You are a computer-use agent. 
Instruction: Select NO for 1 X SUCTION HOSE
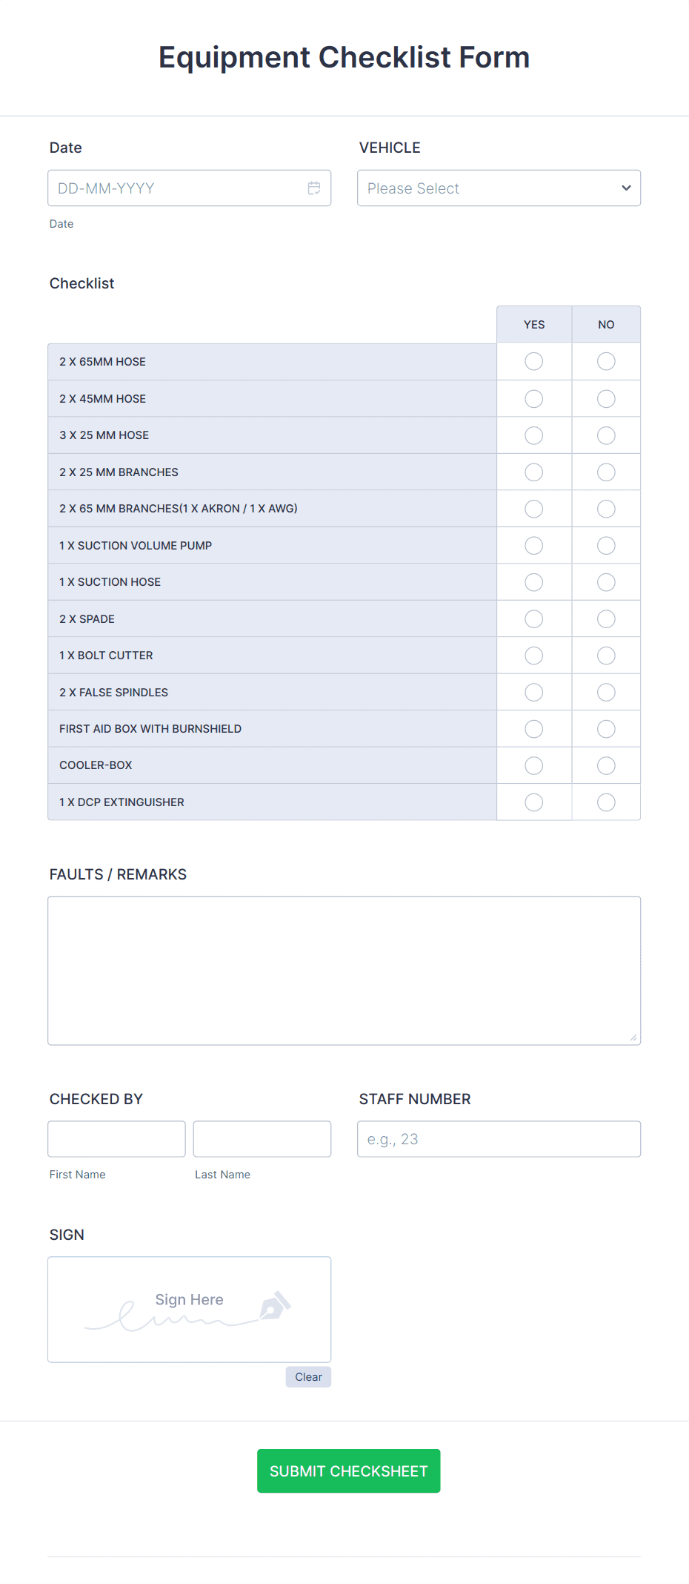pyautogui.click(x=605, y=581)
